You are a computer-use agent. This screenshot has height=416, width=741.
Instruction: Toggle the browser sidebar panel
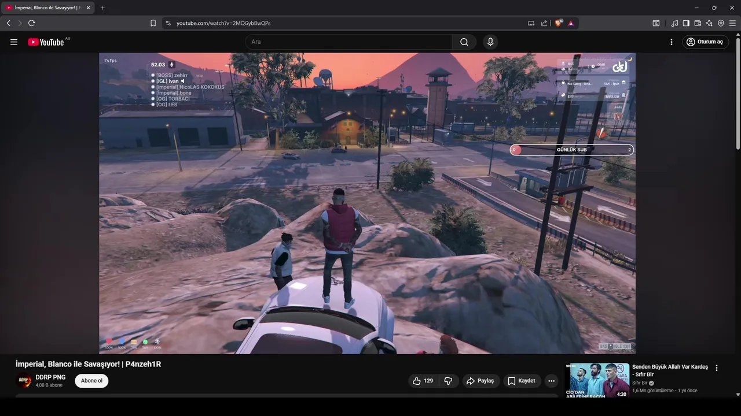pos(686,23)
